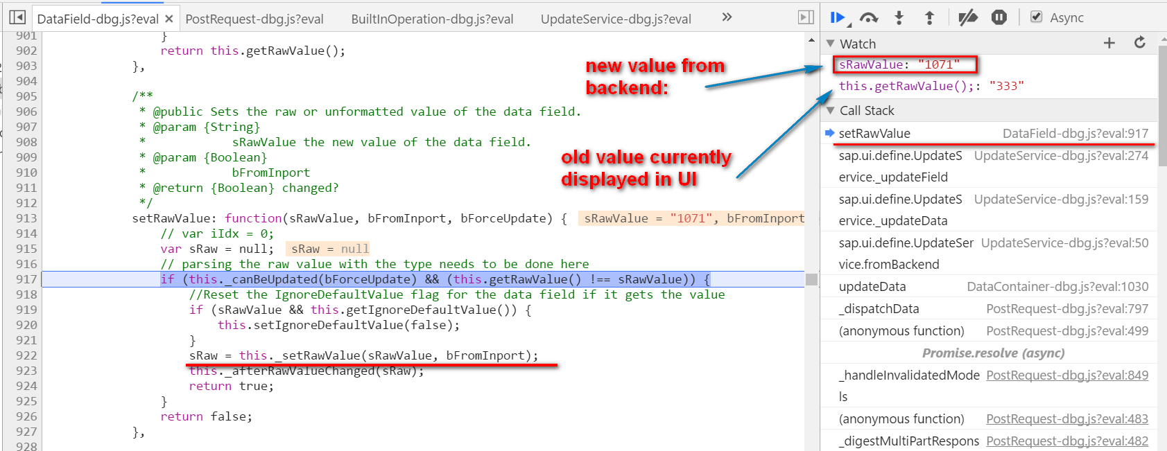Click the 'var sRaw = null;' line

point(217,249)
